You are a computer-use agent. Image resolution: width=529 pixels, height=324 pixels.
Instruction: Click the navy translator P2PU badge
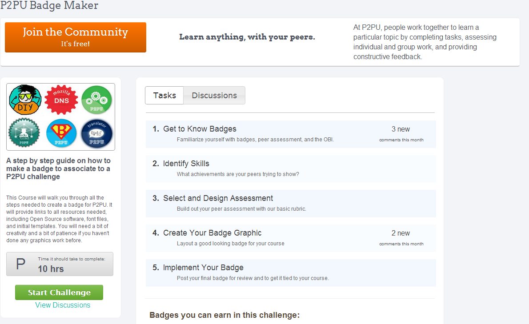(x=97, y=133)
